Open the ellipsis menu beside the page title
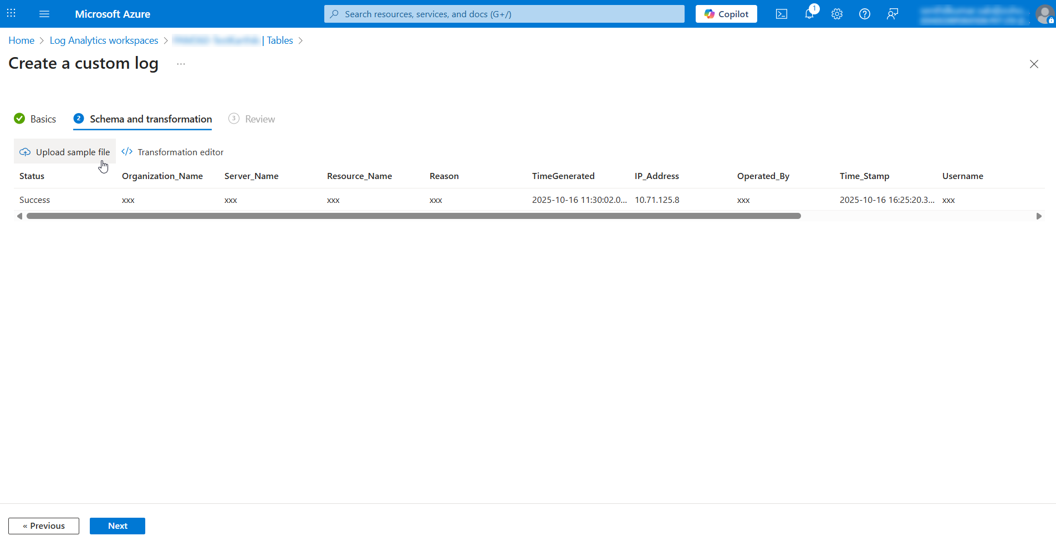Image resolution: width=1056 pixels, height=541 pixels. (180, 63)
